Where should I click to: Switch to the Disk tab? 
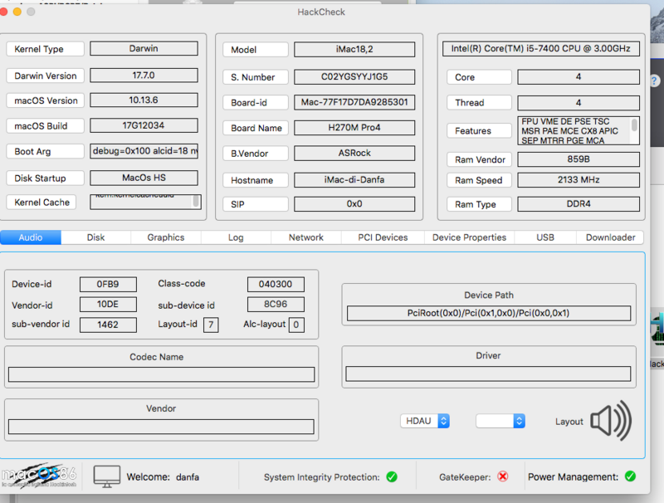coord(95,237)
